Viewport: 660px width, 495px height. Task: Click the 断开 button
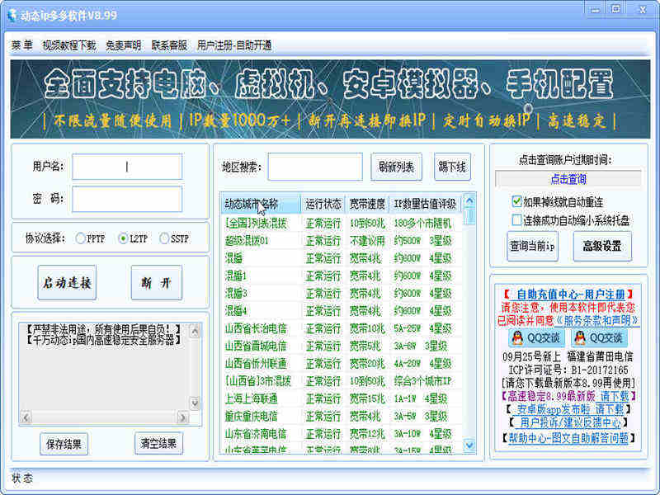pyautogui.click(x=157, y=282)
